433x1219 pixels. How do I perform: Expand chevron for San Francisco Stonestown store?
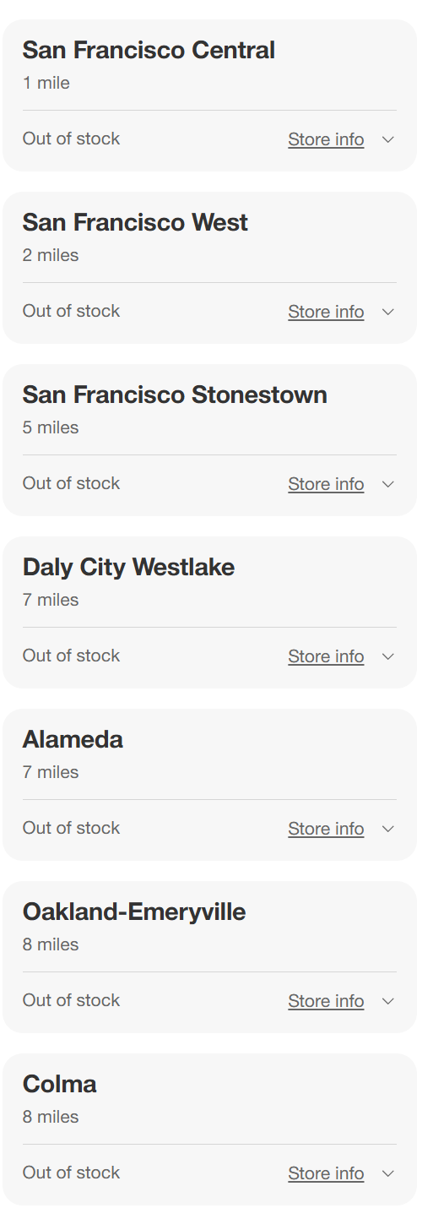[x=388, y=484]
